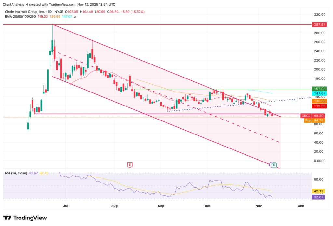Click the green earnings E marker in November
This screenshot has width=333, height=226.
click(274, 165)
